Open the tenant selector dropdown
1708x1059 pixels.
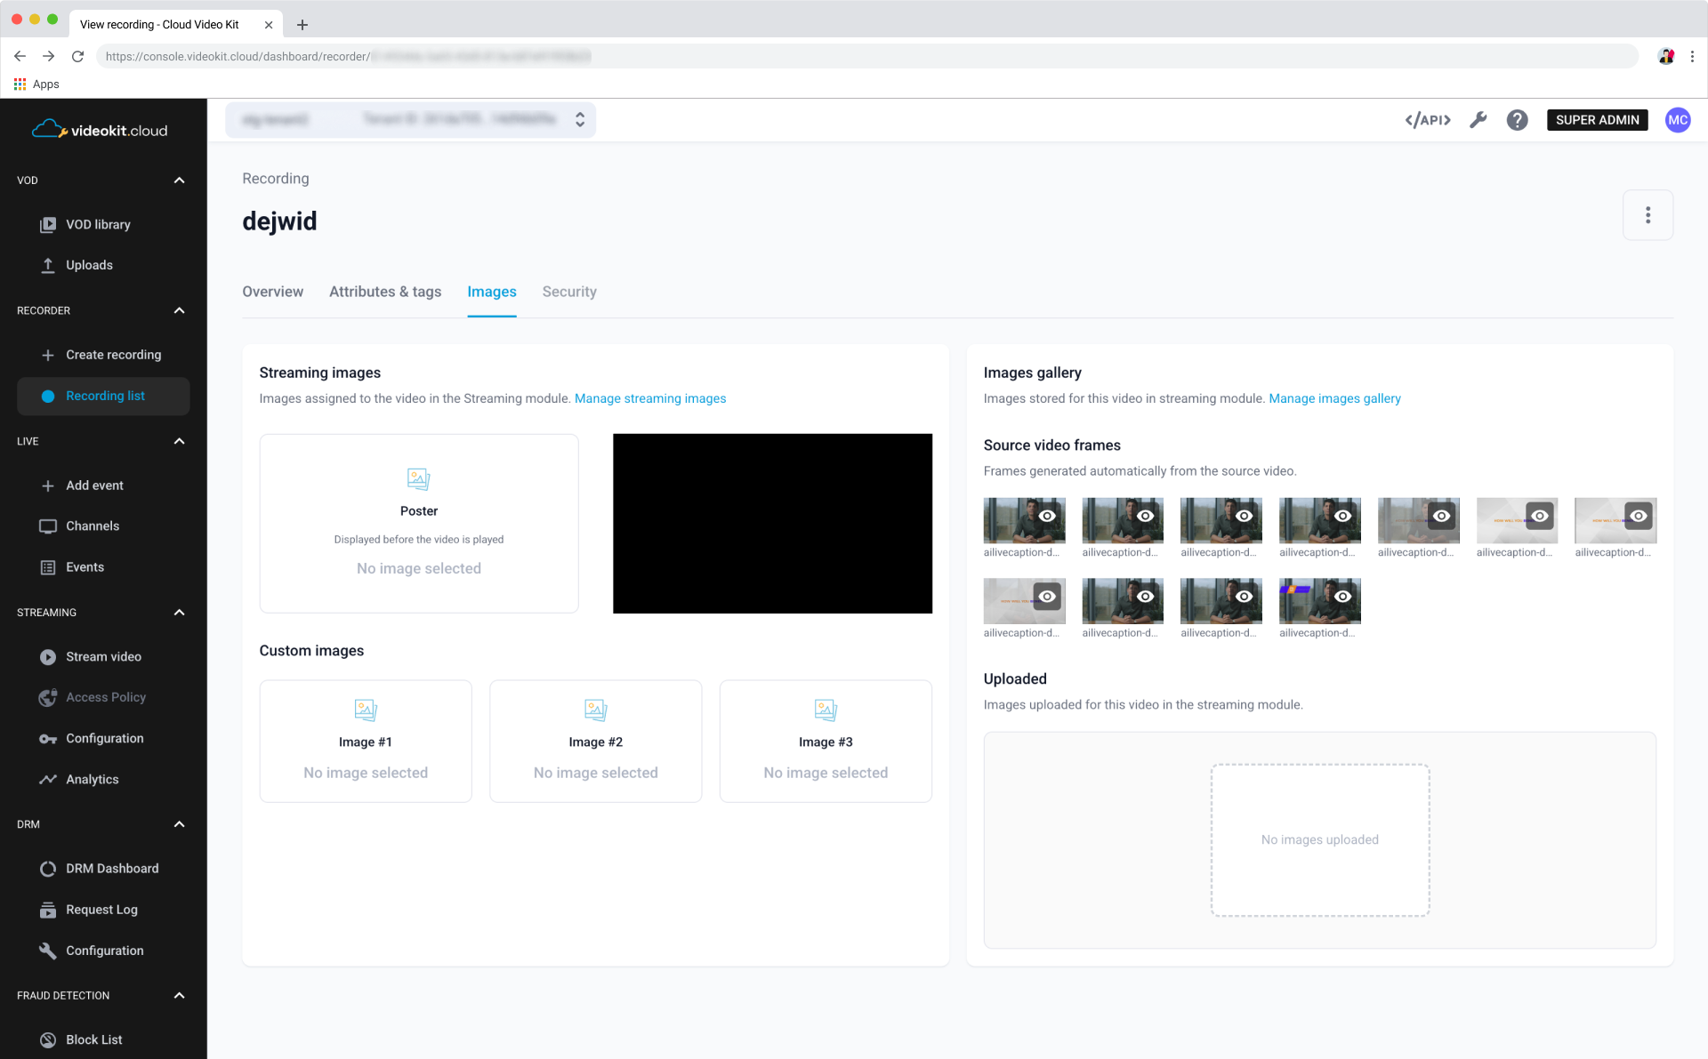point(410,119)
